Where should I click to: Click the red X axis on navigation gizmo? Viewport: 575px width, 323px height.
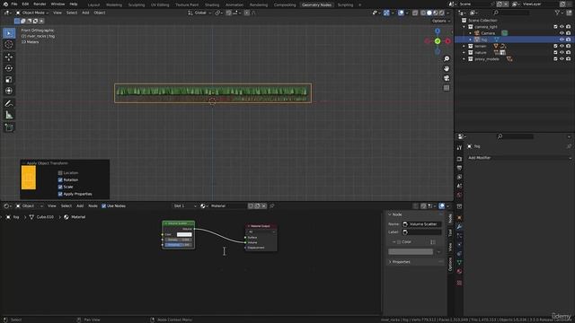pos(447,41)
